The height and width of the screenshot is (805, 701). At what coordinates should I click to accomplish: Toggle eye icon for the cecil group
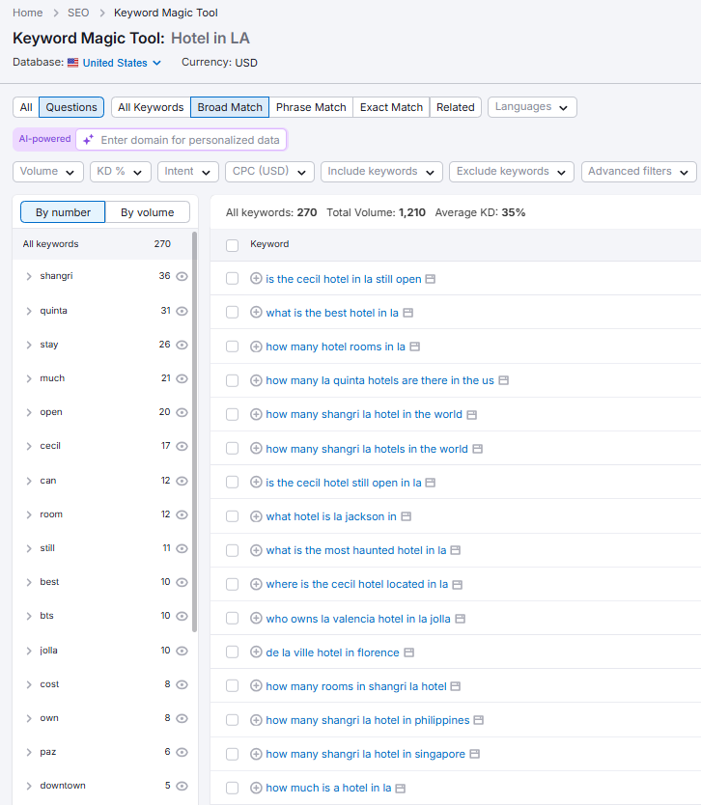click(182, 446)
